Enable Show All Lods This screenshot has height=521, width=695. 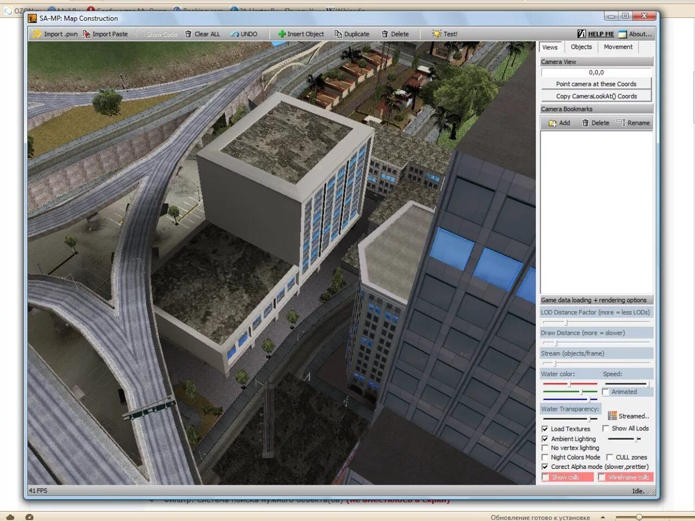pyautogui.click(x=606, y=428)
